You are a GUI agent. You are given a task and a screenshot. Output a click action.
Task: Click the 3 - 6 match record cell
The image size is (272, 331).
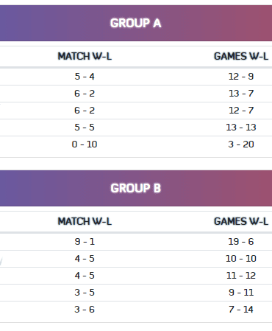(x=85, y=310)
